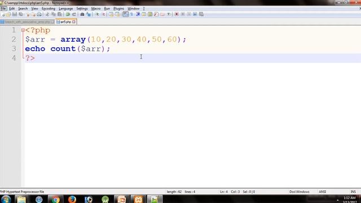Screen dimensions: 361x203
Task: Toggle INS insert mode in status bar
Action: point(353,192)
